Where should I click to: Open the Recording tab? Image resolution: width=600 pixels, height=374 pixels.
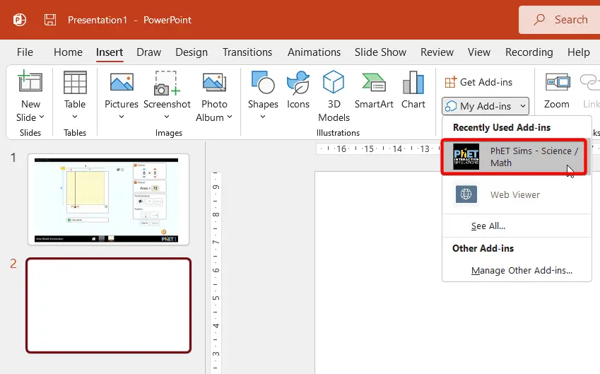[x=529, y=52]
